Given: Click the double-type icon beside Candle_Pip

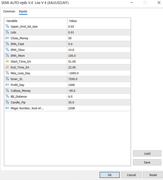Looking at the screenshot, I should 7,102.
